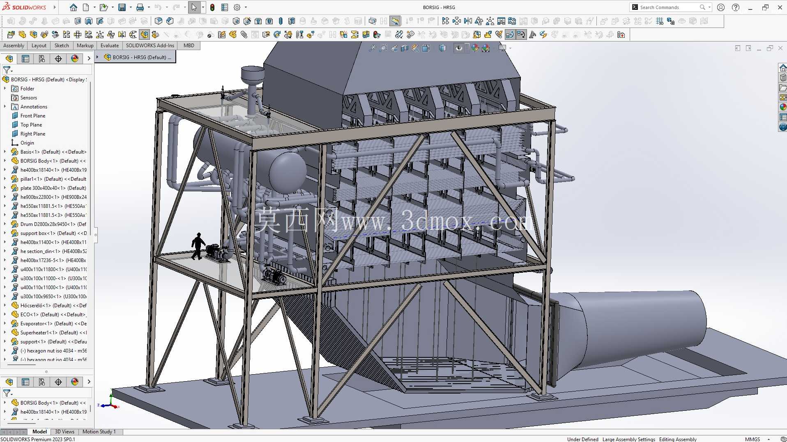
Task: Select the Home icon in the top toolbar
Action: [73, 7]
